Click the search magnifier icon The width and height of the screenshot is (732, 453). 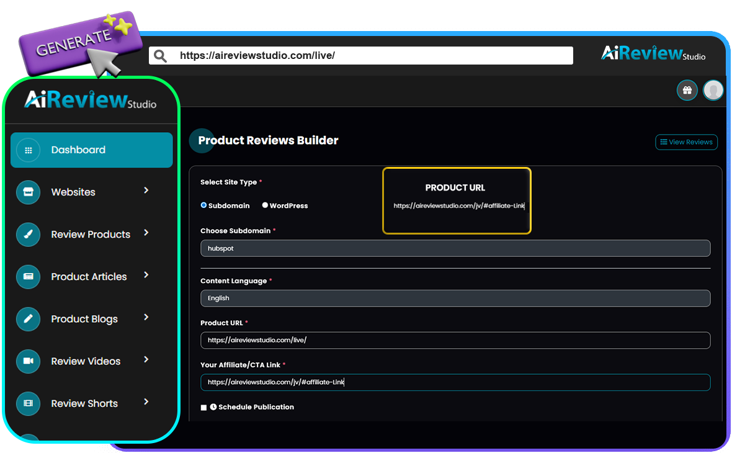tap(160, 55)
